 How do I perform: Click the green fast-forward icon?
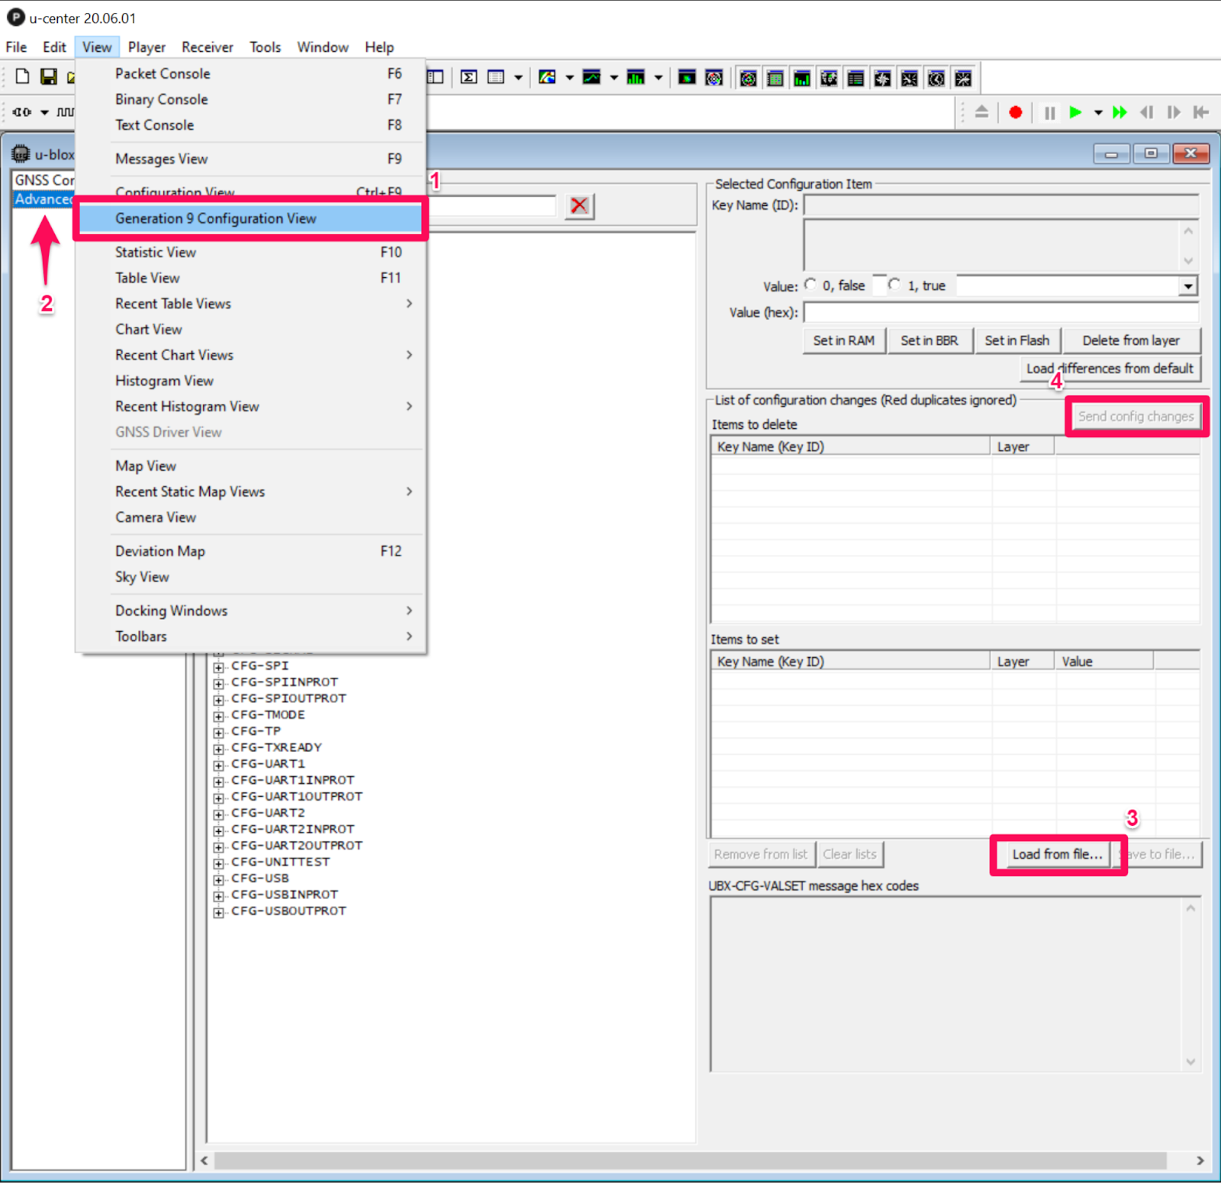pyautogui.click(x=1120, y=113)
